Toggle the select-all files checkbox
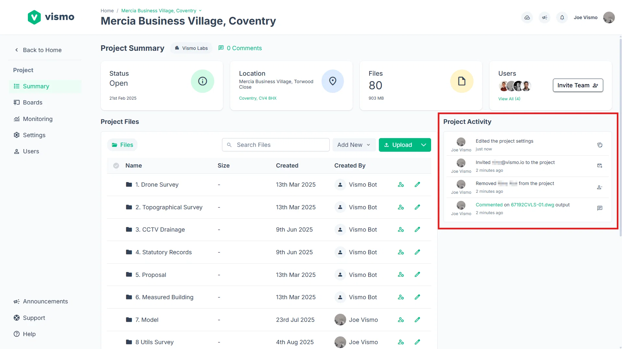622x349 pixels. pos(116,166)
